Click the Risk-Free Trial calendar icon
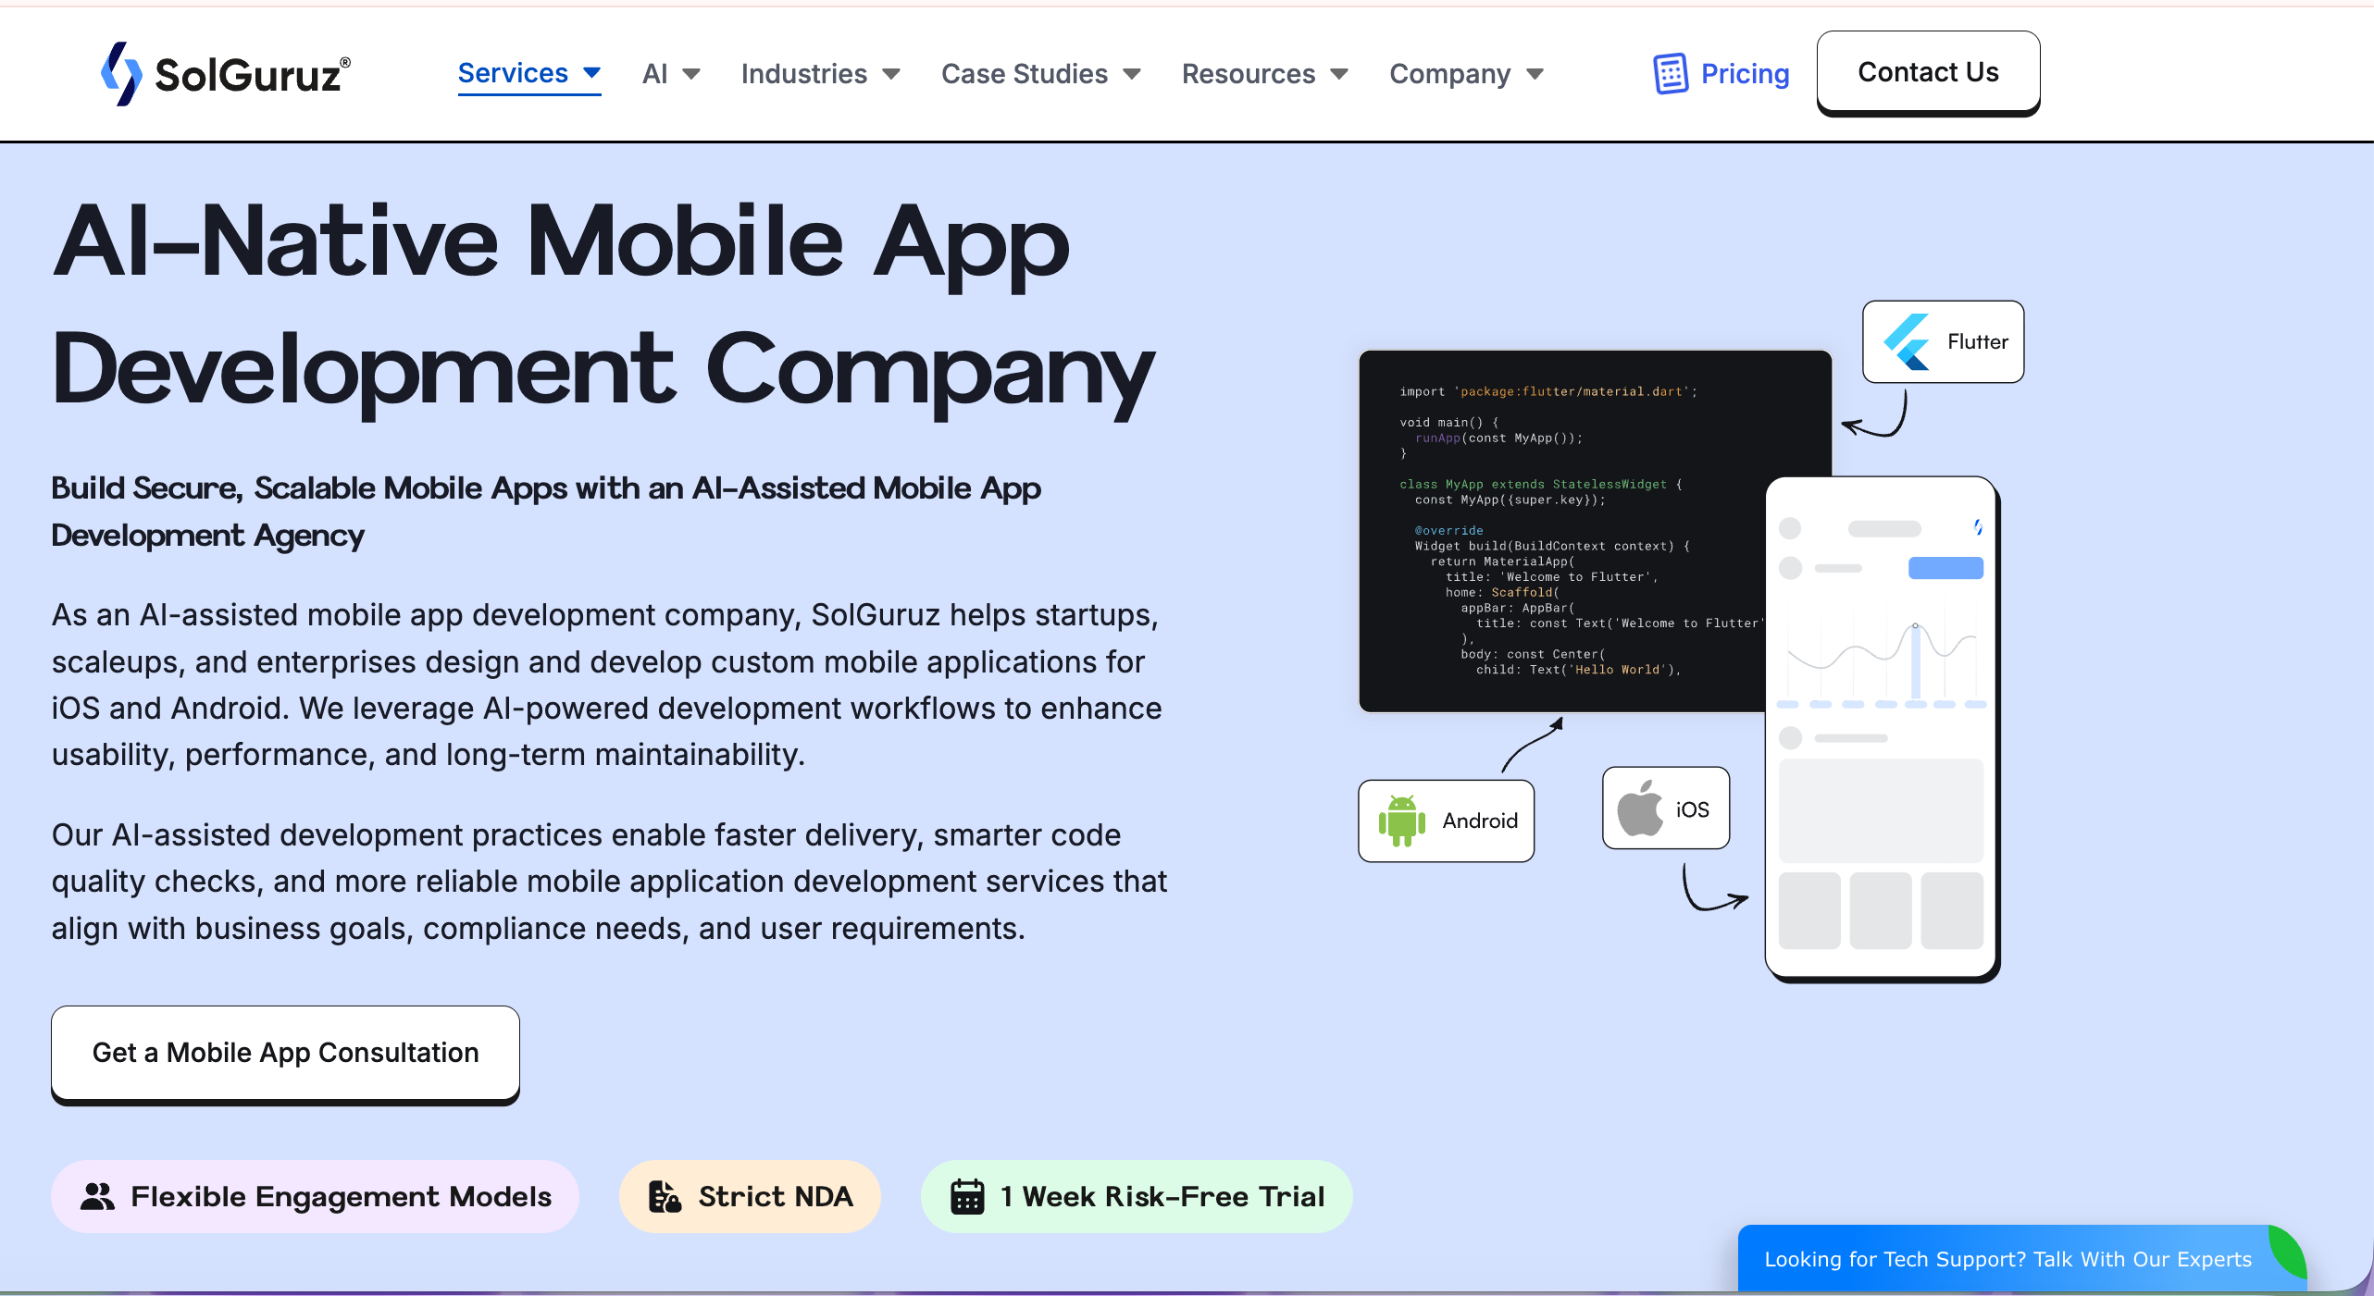Image resolution: width=2374 pixels, height=1296 pixels. coord(967,1196)
